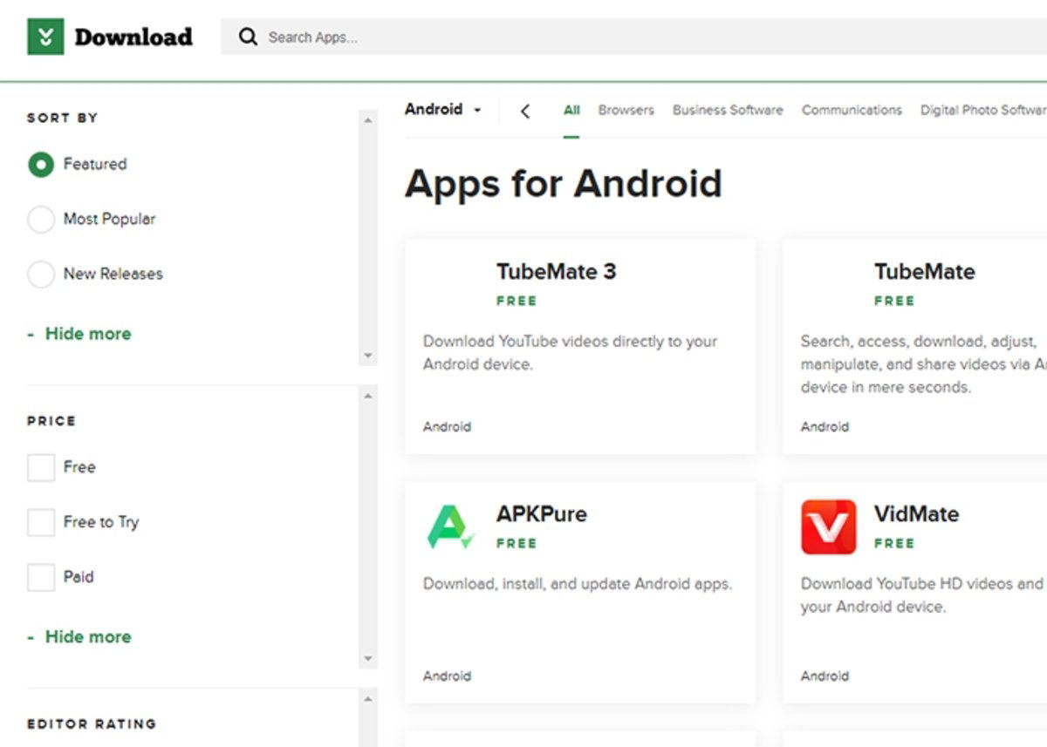The image size is (1047, 747).
Task: Open the Communications category tab
Action: click(x=852, y=110)
